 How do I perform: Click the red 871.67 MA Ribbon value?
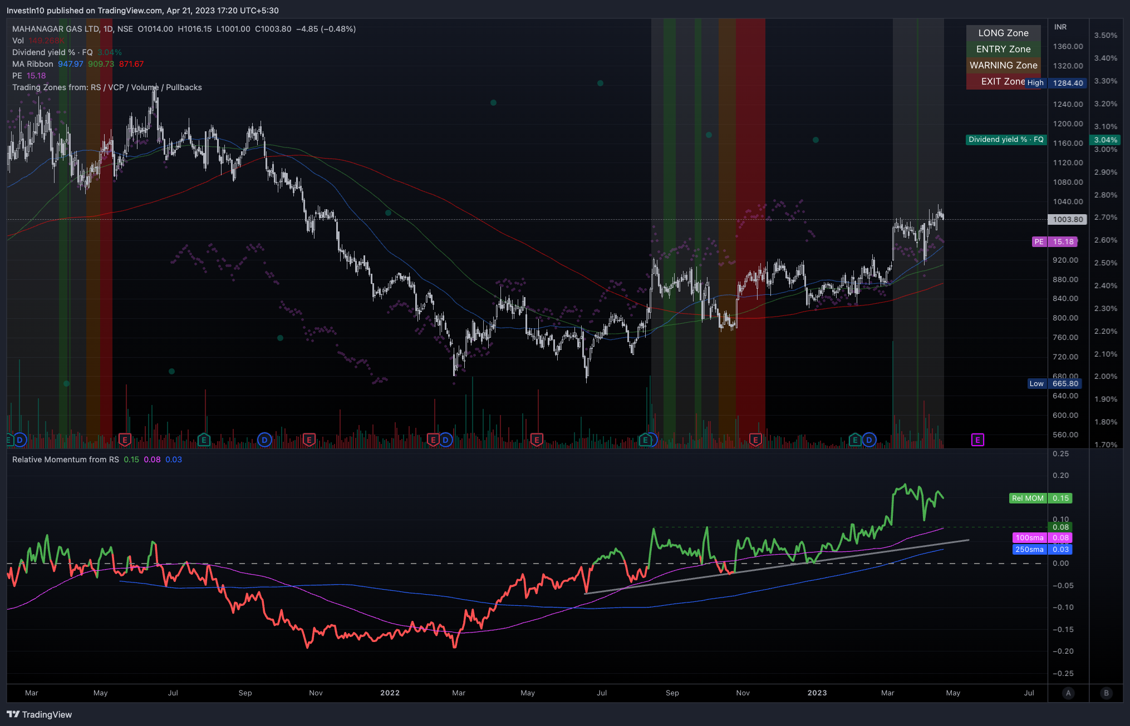[131, 64]
